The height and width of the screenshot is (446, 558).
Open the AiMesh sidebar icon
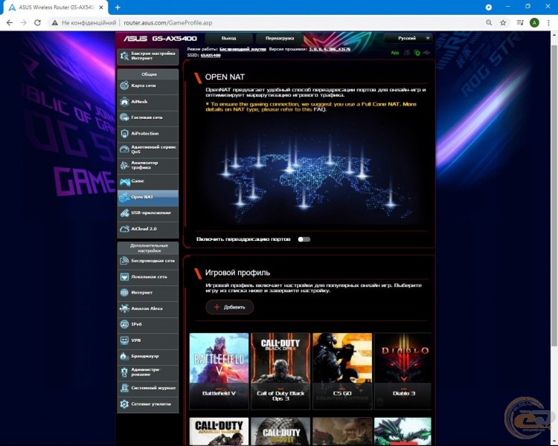124,102
